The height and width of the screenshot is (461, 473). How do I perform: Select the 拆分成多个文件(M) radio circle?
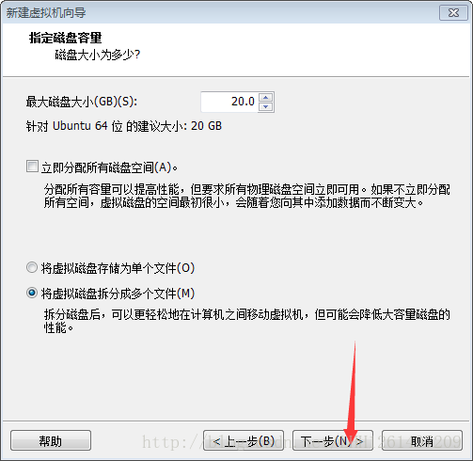coord(32,293)
